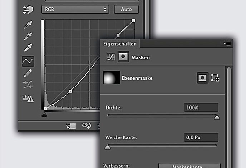Click the Dichte slider handle
This screenshot has height=168, width=246.
pos(217,117)
